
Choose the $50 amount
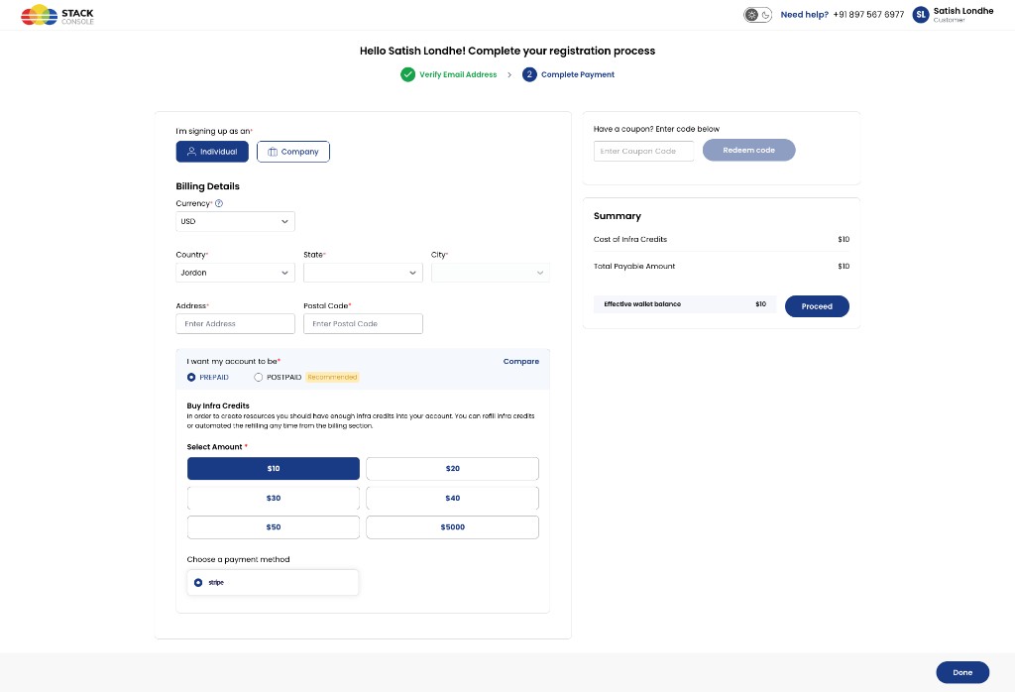(274, 526)
